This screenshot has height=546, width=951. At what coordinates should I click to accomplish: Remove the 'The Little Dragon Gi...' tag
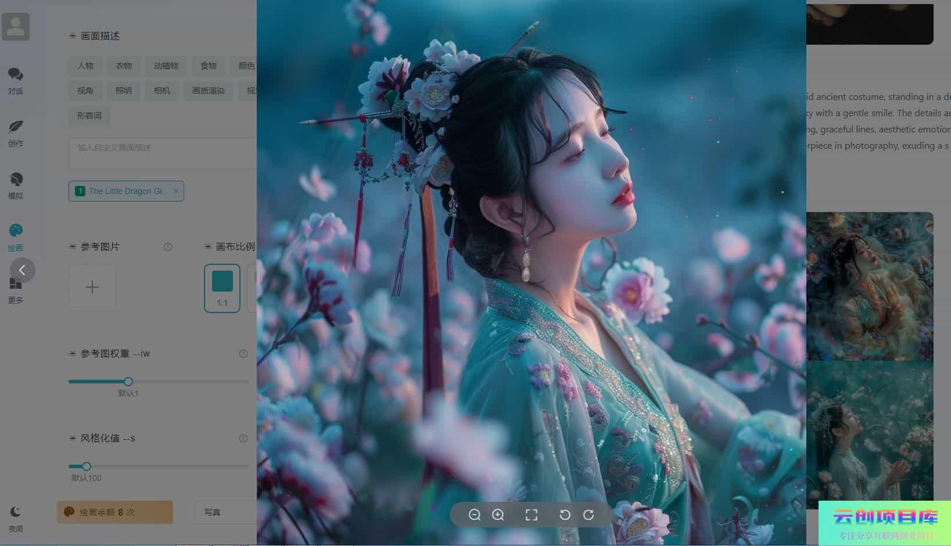(x=176, y=191)
